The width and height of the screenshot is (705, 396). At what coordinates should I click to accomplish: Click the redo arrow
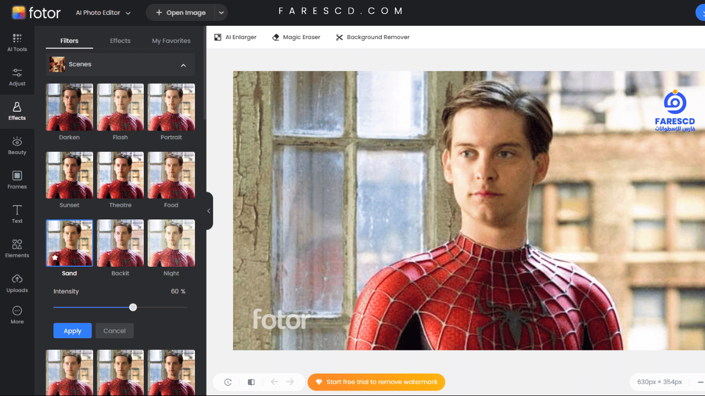coord(290,382)
